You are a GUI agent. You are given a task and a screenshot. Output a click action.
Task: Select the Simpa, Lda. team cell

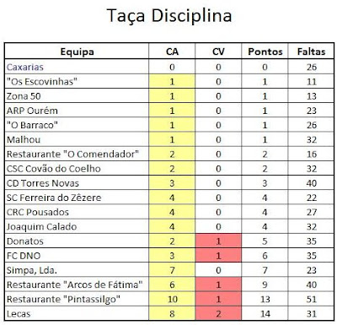77,270
